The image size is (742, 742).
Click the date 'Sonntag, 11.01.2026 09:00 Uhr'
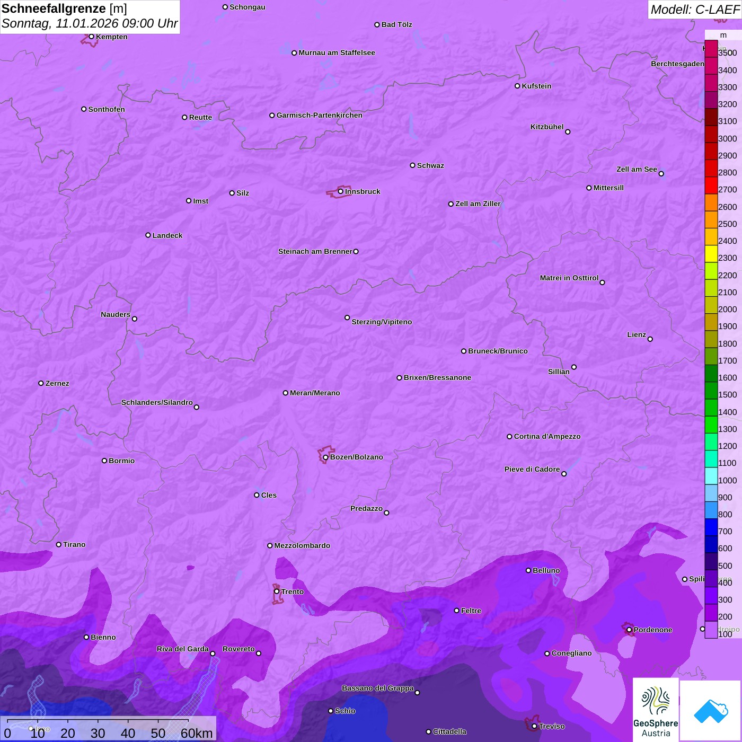[x=90, y=23]
